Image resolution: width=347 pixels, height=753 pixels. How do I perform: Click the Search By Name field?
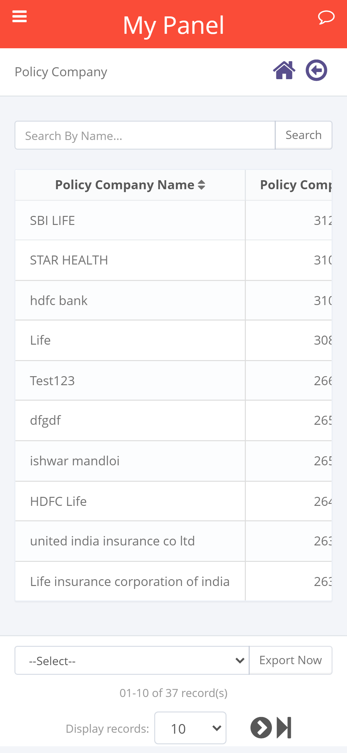click(145, 135)
